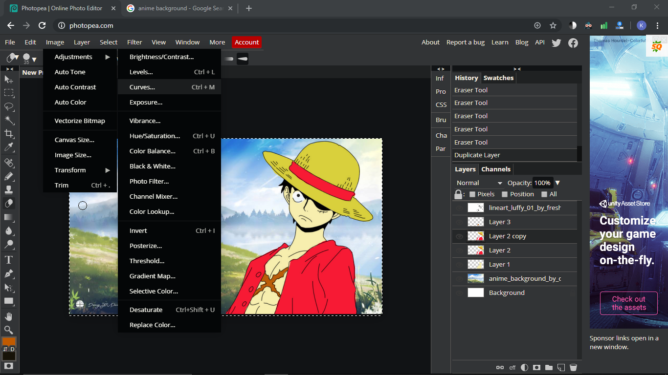Open the Normal blend mode dropdown
The height and width of the screenshot is (375, 668).
click(x=479, y=183)
